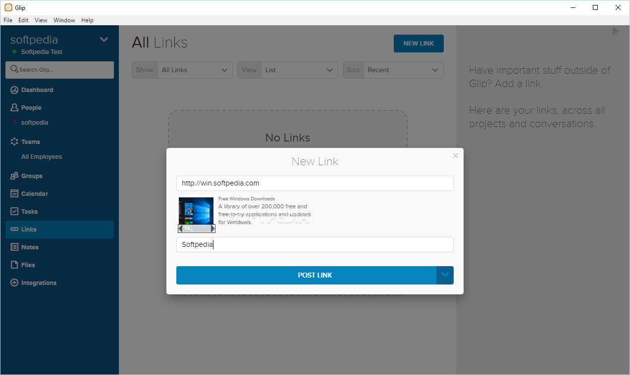Click the Softpedia Test status text
630x375 pixels.
42,52
